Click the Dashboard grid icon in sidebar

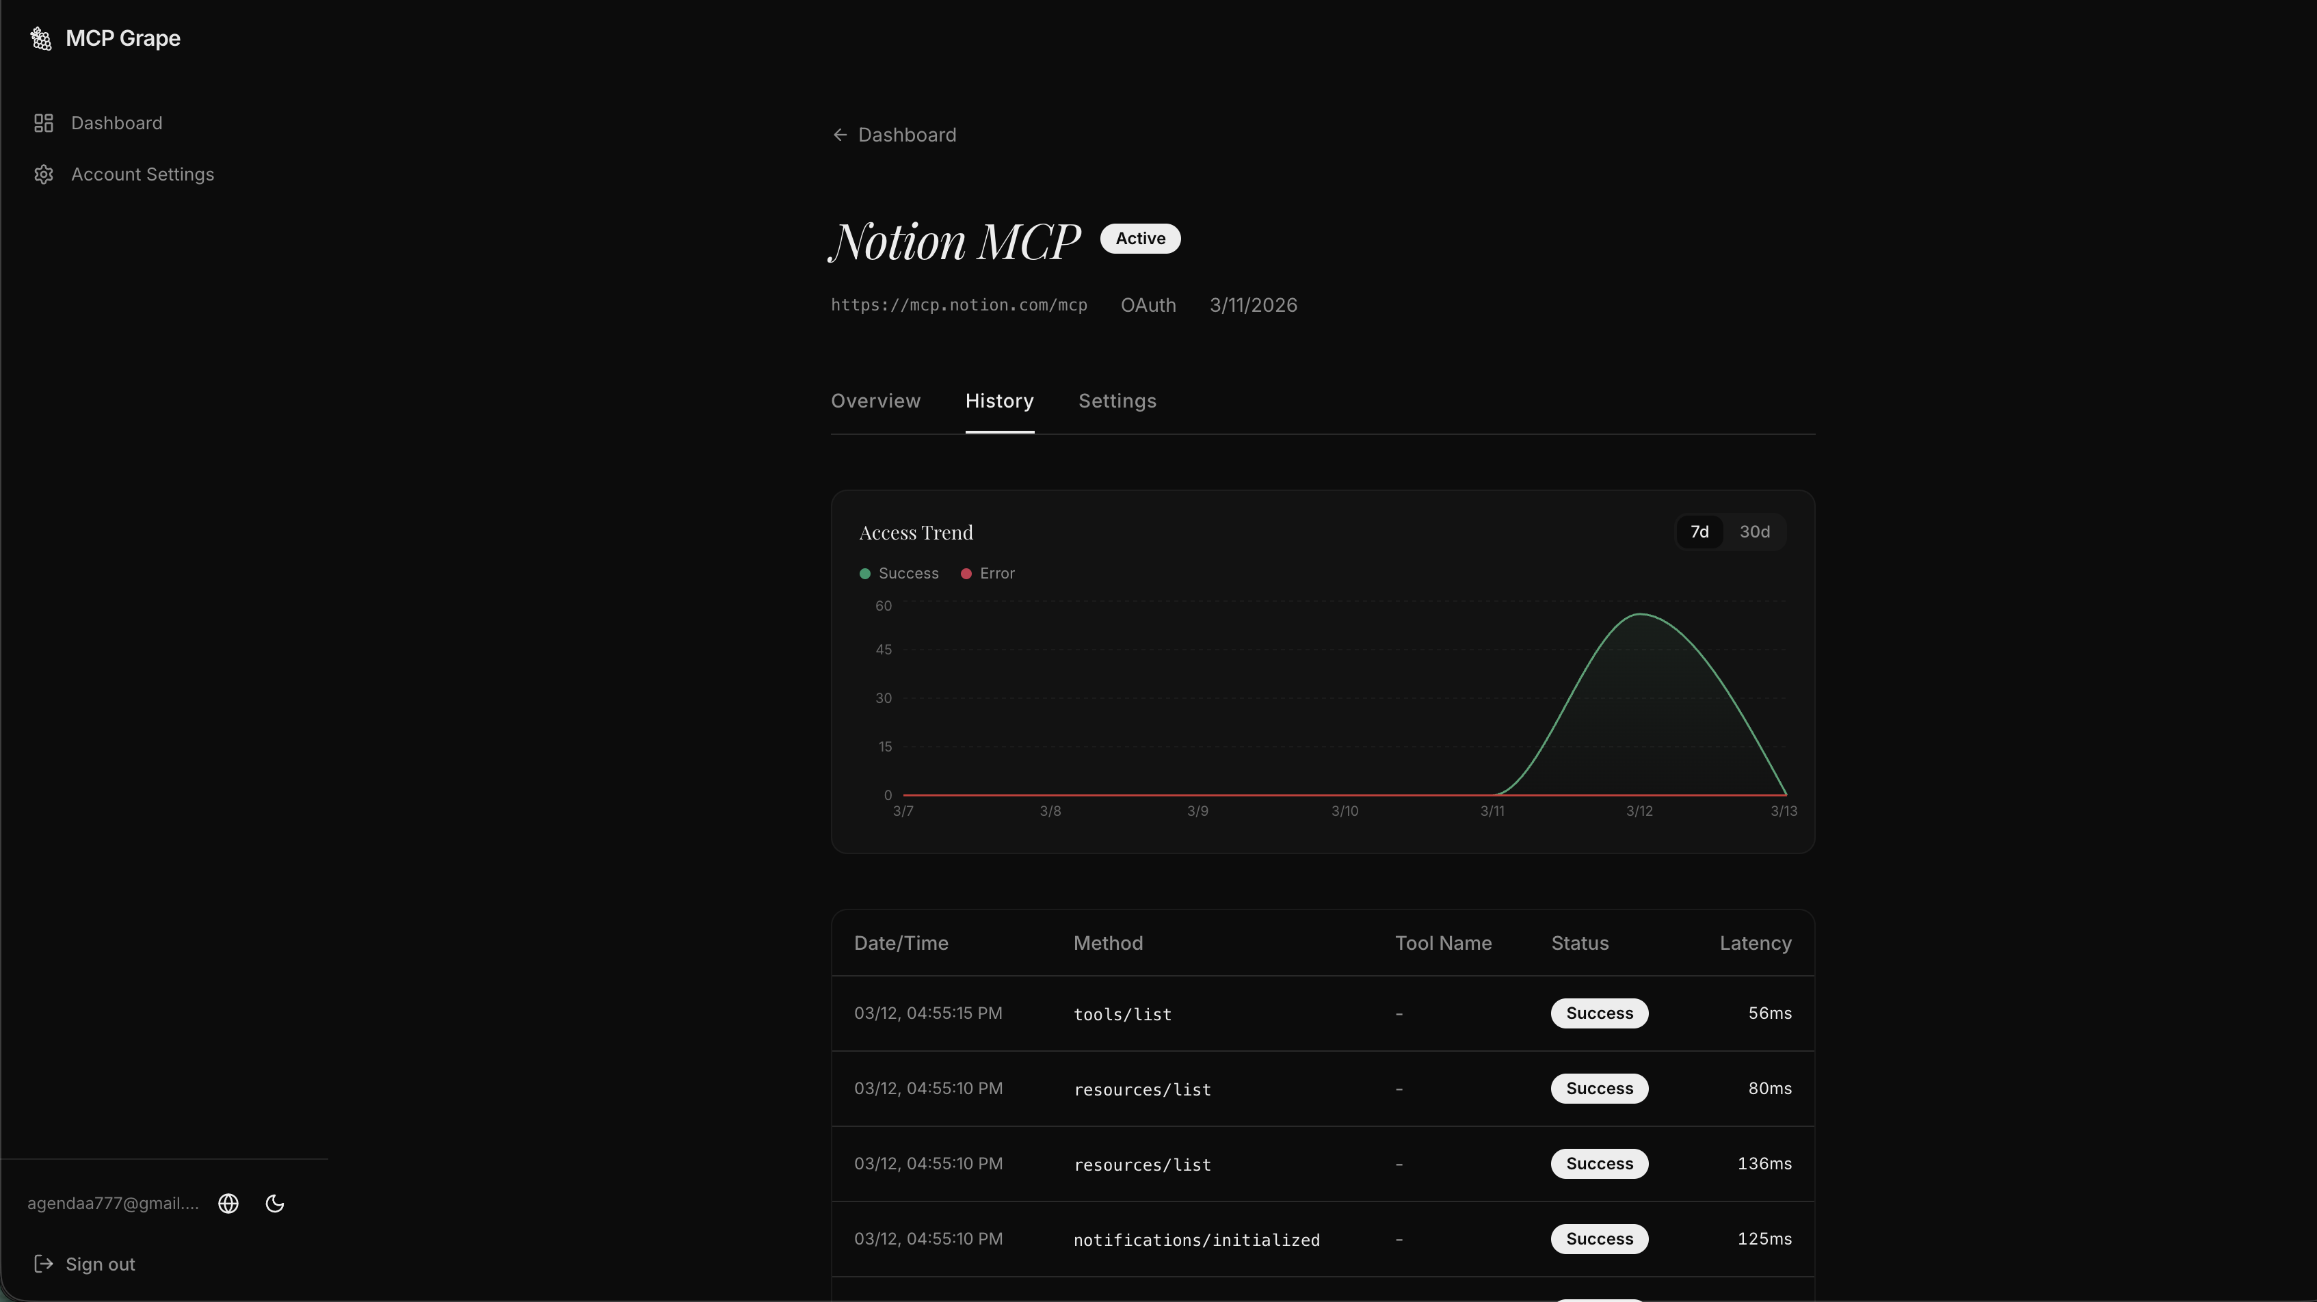tap(43, 123)
